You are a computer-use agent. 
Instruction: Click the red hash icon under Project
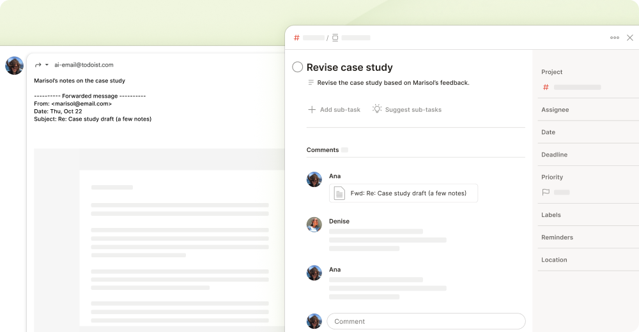coord(546,87)
